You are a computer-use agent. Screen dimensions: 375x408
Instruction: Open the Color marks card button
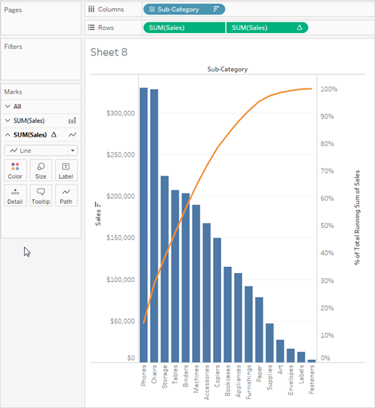(x=15, y=170)
